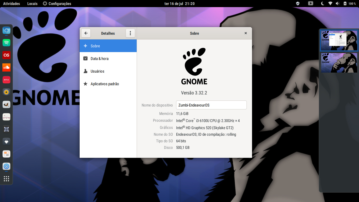
Task: Open the Configurações app menu
Action: coord(57,4)
